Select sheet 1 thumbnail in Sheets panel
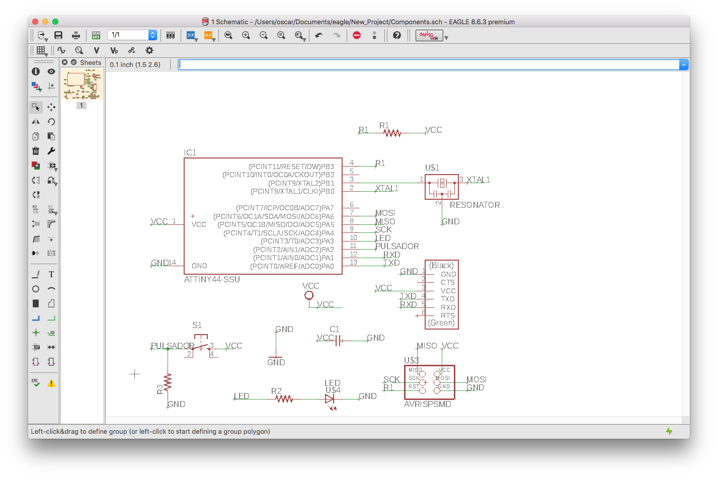The image size is (718, 479). coord(83,85)
